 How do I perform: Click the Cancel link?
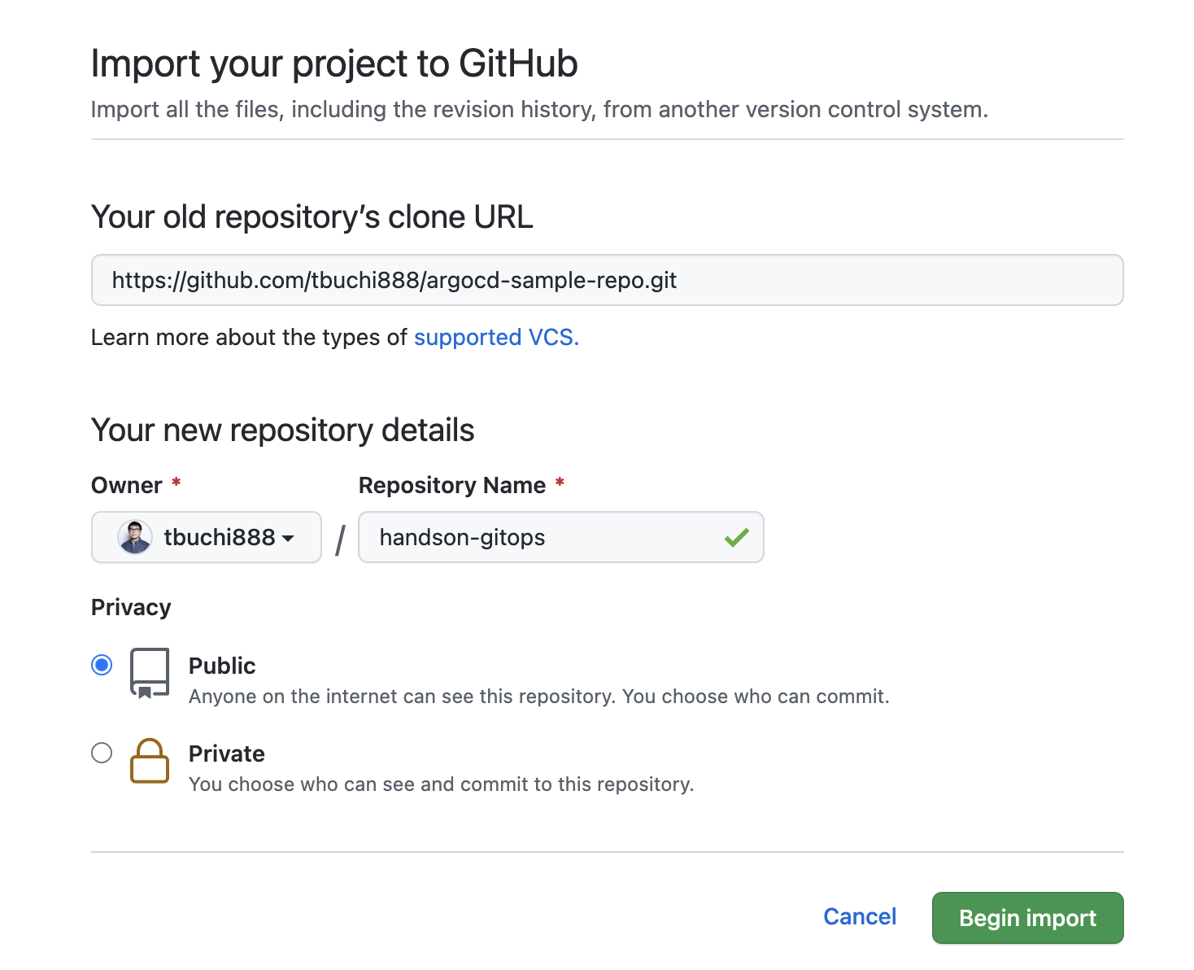point(860,916)
